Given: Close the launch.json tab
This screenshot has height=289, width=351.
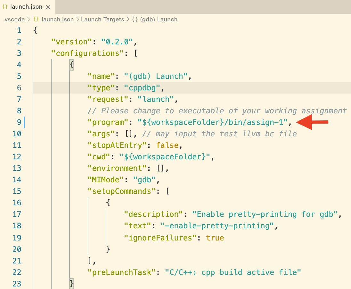Looking at the screenshot, I should click(x=48, y=7).
